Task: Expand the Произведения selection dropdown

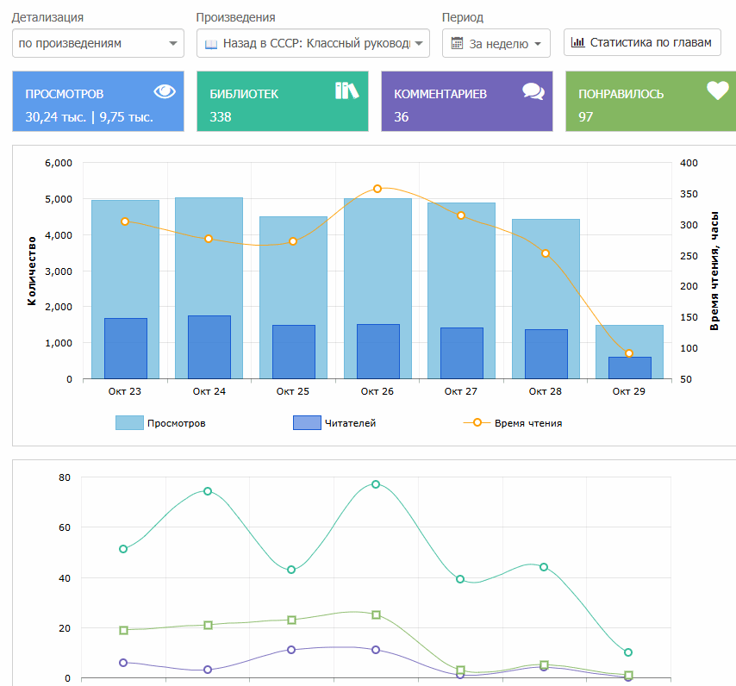Action: 313,43
